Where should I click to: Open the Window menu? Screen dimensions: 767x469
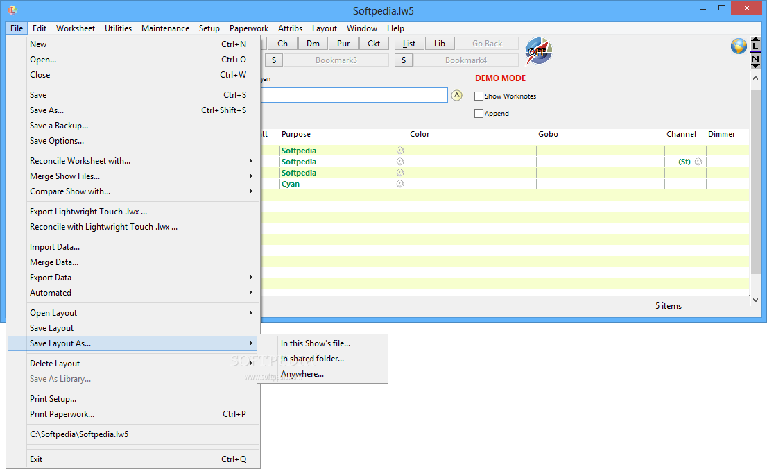point(361,28)
